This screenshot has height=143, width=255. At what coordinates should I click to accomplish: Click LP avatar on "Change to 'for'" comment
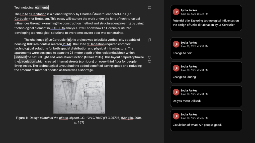pyautogui.click(x=176, y=44)
